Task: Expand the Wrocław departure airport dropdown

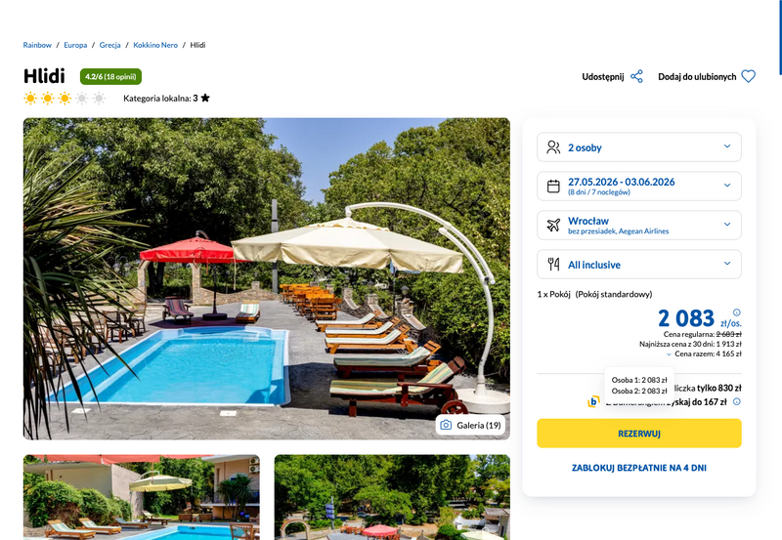Action: pyautogui.click(x=639, y=226)
